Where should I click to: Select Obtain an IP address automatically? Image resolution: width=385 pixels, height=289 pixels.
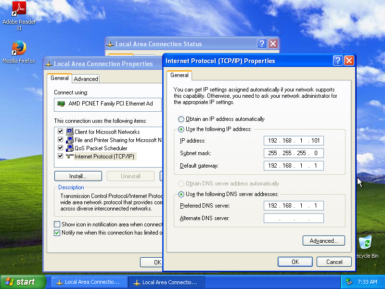click(181, 119)
